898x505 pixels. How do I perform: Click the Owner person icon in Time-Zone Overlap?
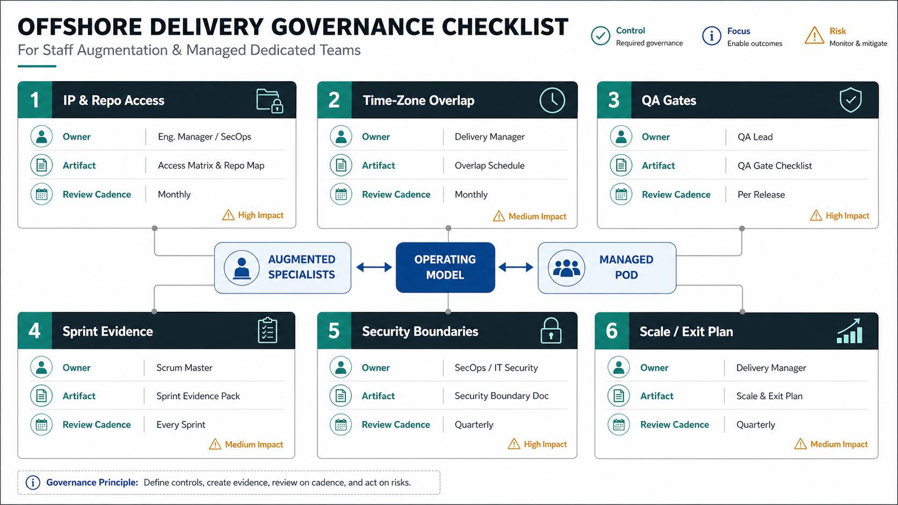341,136
